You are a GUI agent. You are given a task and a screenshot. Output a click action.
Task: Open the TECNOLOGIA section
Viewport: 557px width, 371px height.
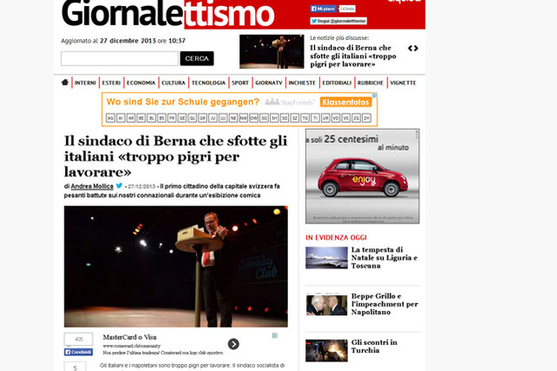click(x=209, y=83)
